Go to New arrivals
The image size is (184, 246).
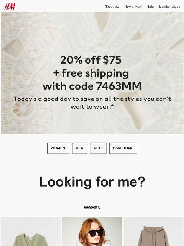pos(133,7)
